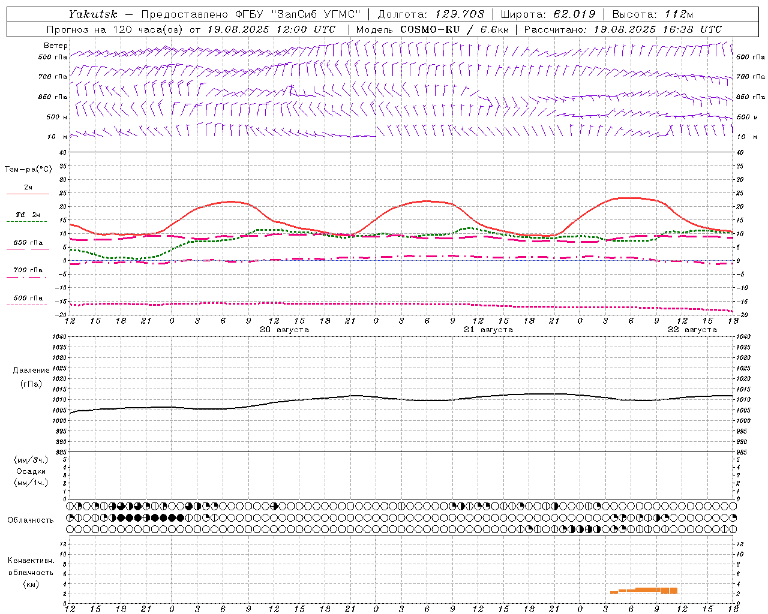Click the 10 м wind level label on left
This screenshot has height=614, width=768.
pos(57,137)
